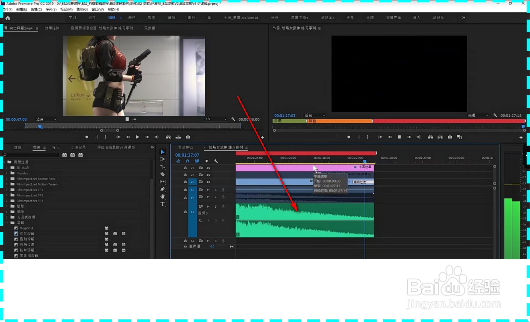Viewport: 530px width, 322px height.
Task: Open Program monitor button editor plus
Action: (521, 137)
